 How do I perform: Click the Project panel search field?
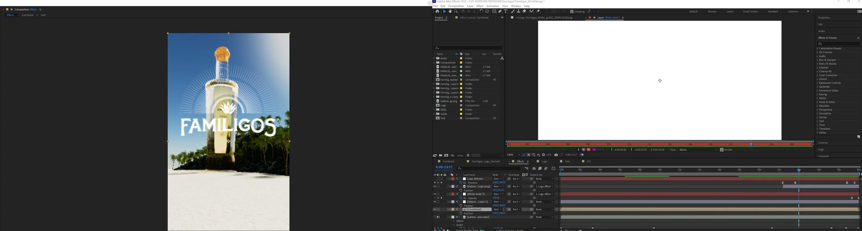(x=468, y=48)
